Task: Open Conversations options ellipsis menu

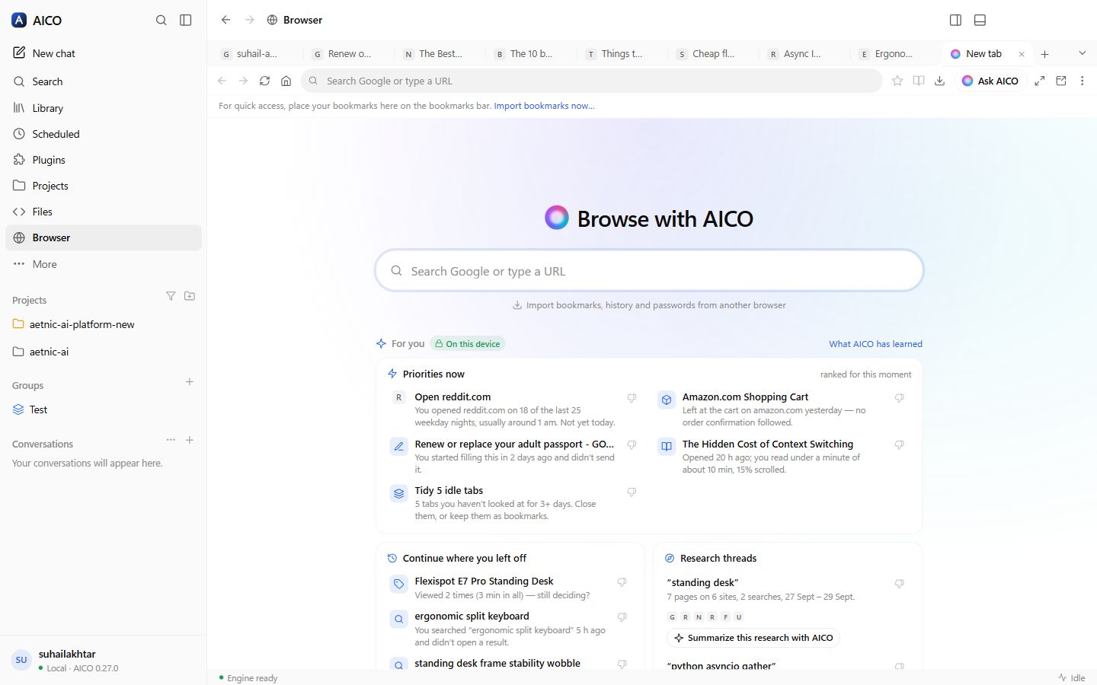Action: [171, 440]
